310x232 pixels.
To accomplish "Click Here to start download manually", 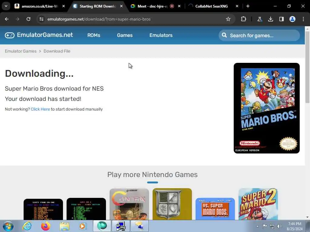I will pyautogui.click(x=40, y=109).
